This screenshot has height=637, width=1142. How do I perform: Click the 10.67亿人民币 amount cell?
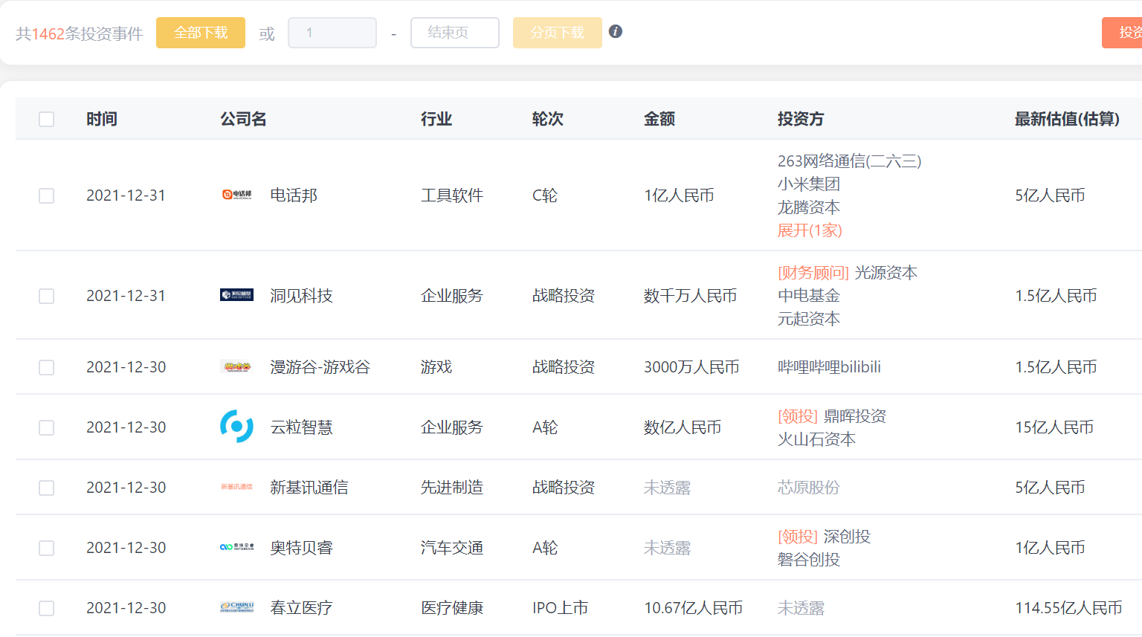(694, 608)
